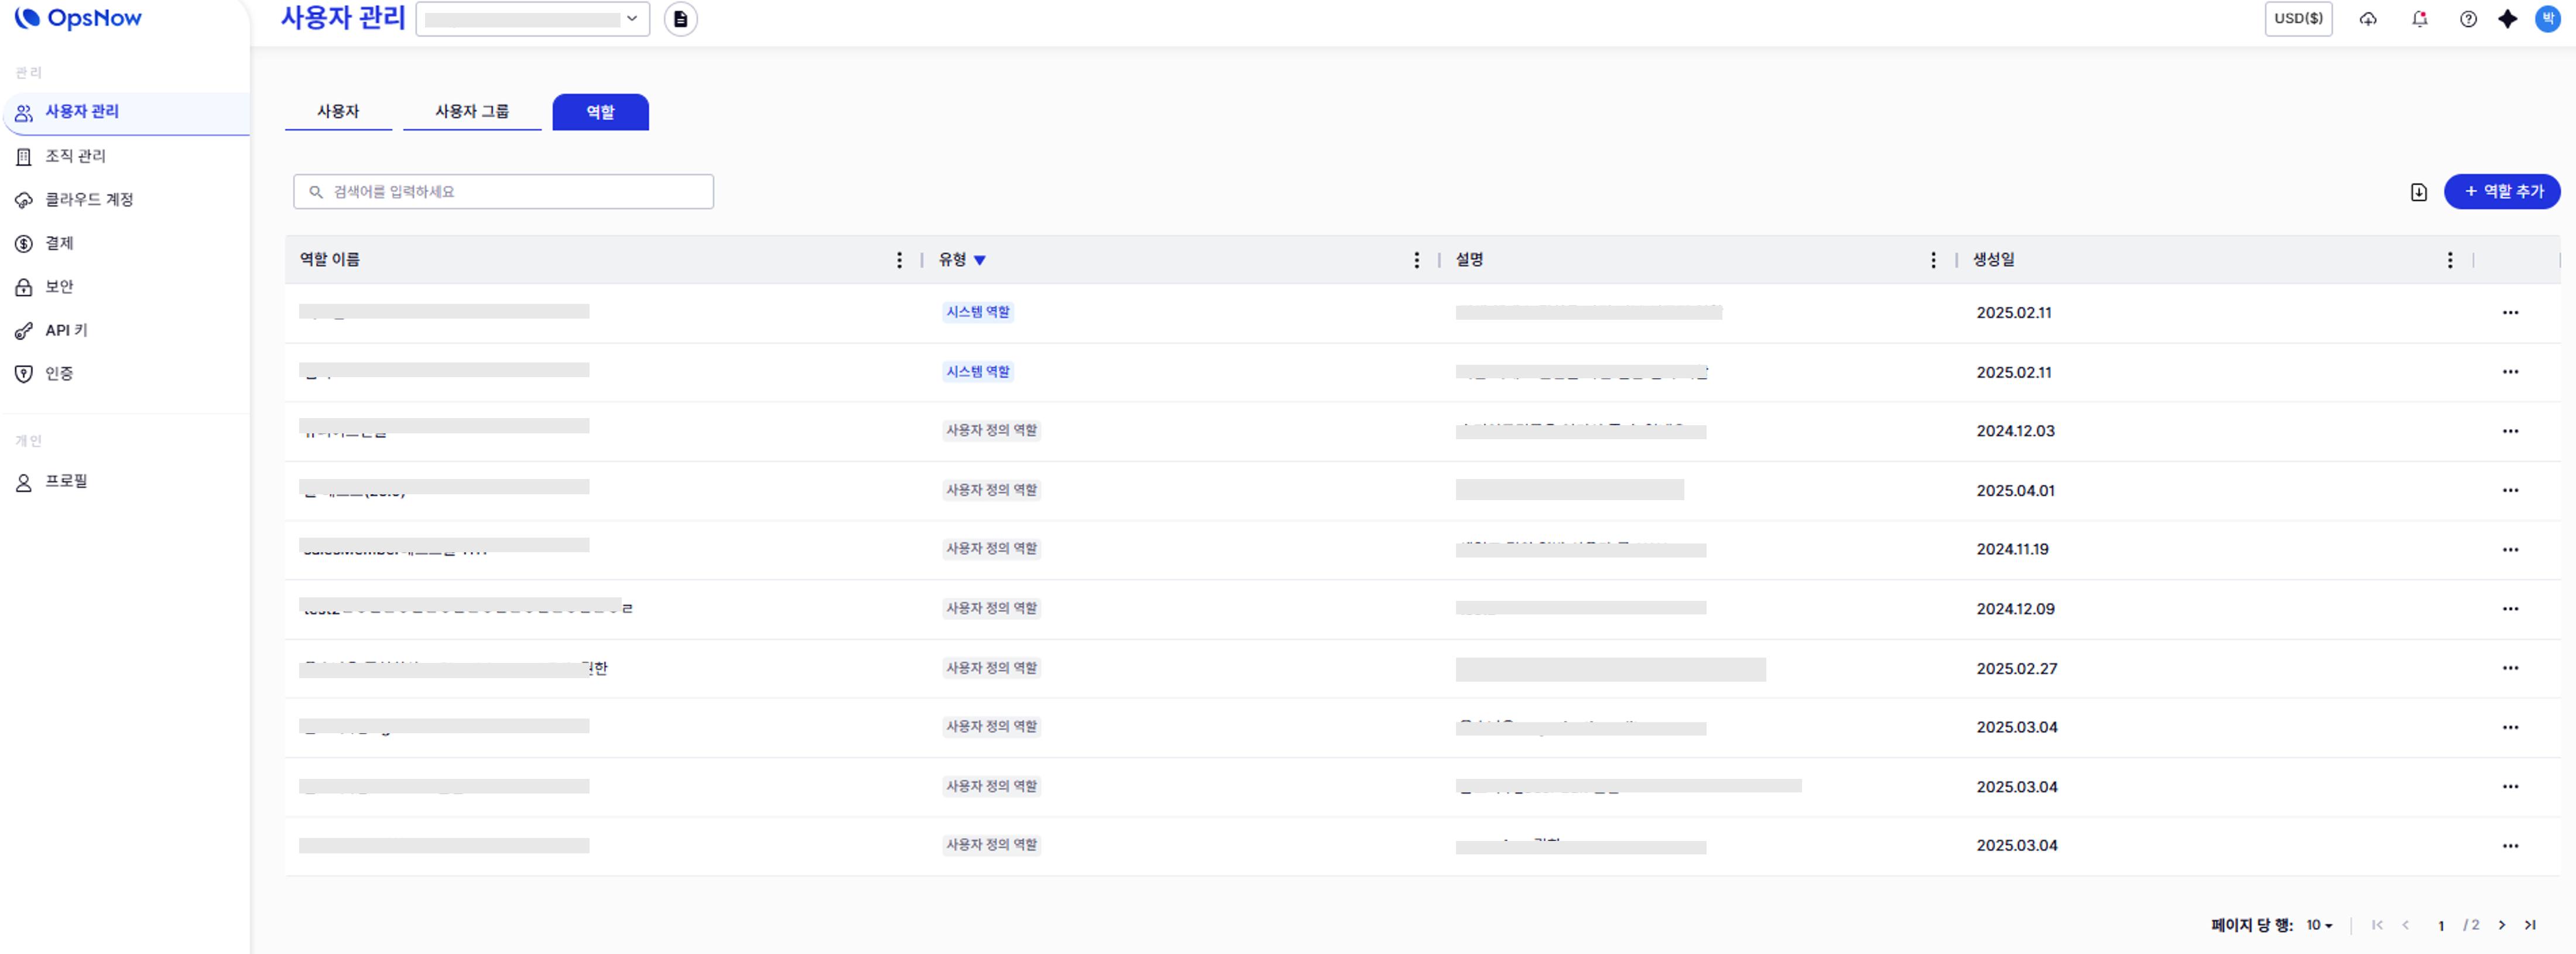
Task: Open the rows per page dropdown
Action: pyautogui.click(x=2319, y=925)
